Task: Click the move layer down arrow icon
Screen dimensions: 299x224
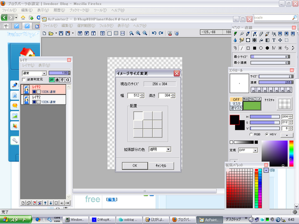Action: click(x=51, y=203)
